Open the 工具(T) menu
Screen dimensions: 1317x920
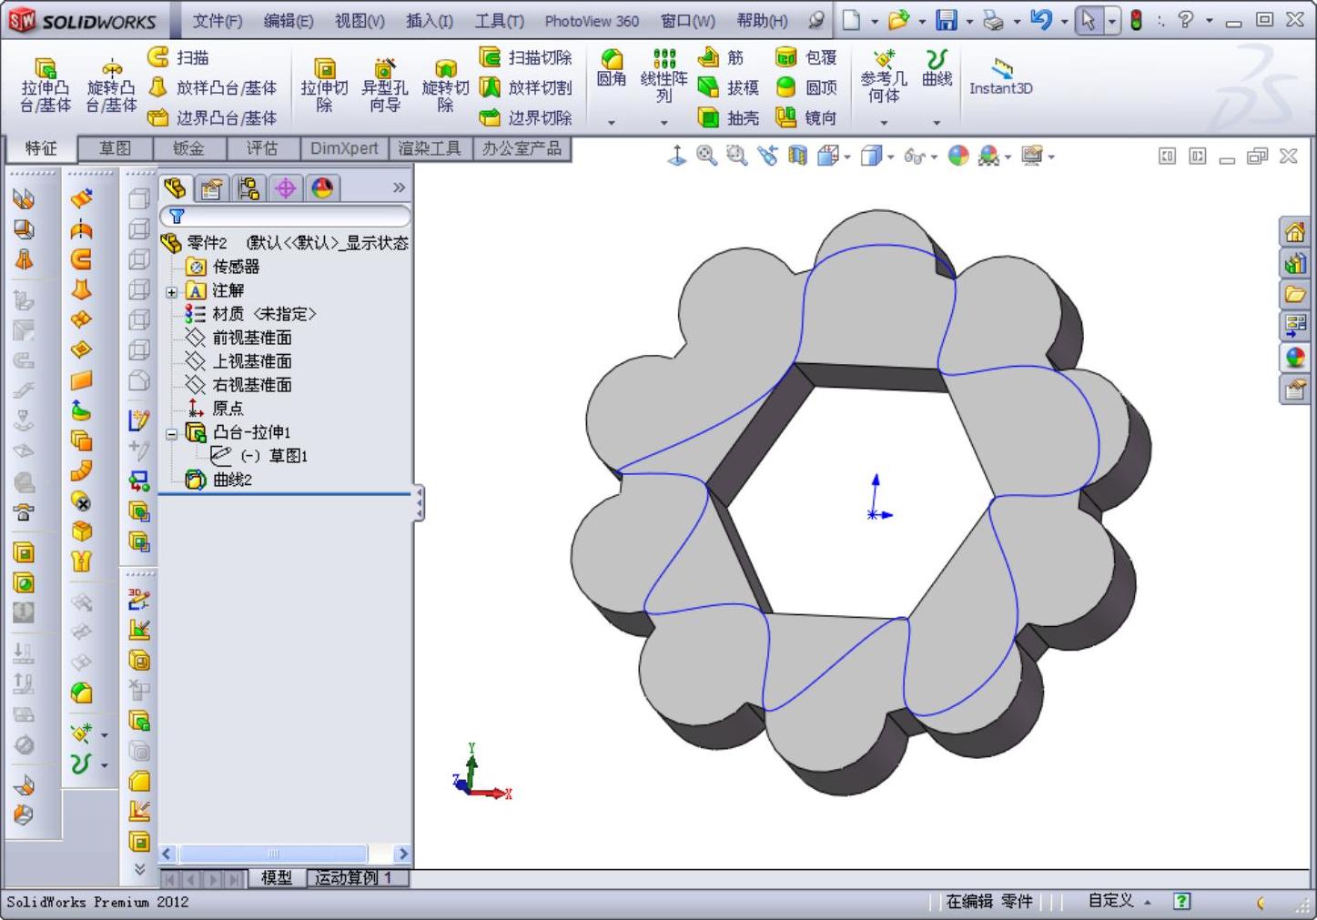coord(500,21)
